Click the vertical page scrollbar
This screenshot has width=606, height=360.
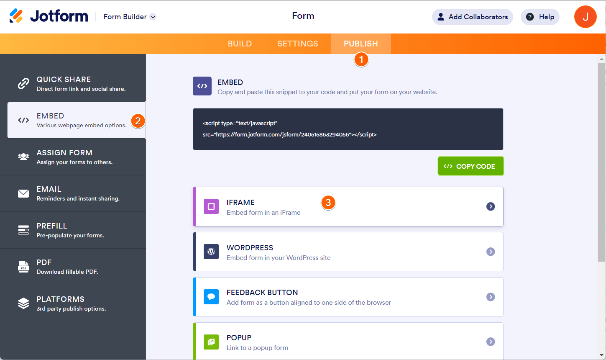[602, 162]
